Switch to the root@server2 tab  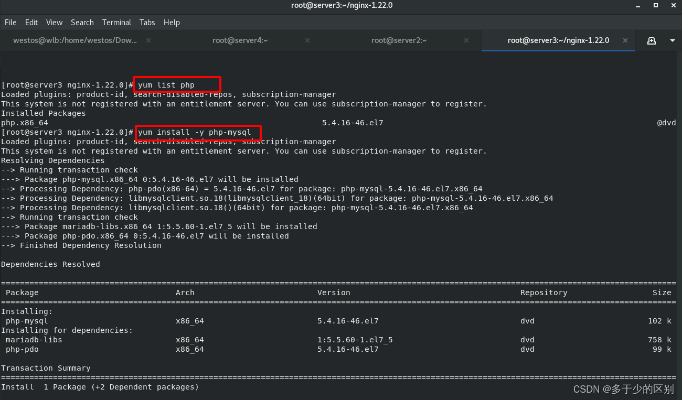point(399,40)
